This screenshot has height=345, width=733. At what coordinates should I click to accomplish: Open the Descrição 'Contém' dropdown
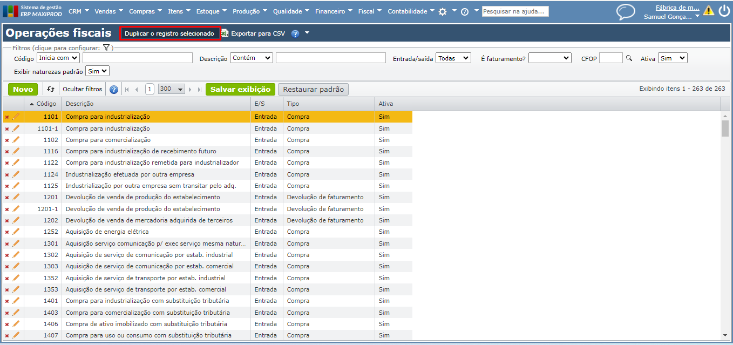point(252,58)
